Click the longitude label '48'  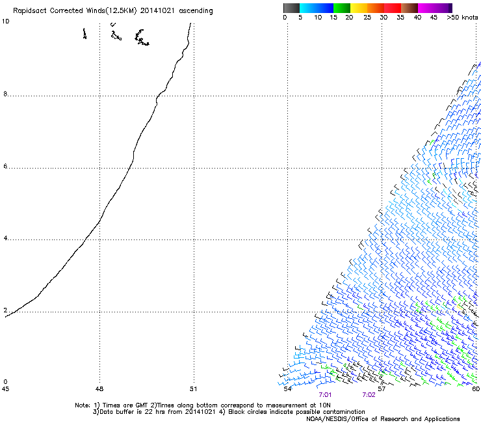coord(99,389)
